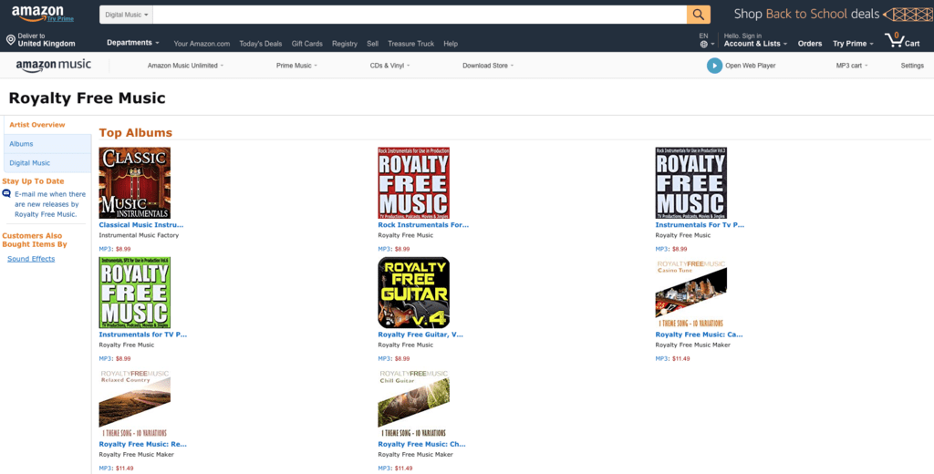This screenshot has width=934, height=474.
Task: Click the Sell link
Action: click(372, 44)
